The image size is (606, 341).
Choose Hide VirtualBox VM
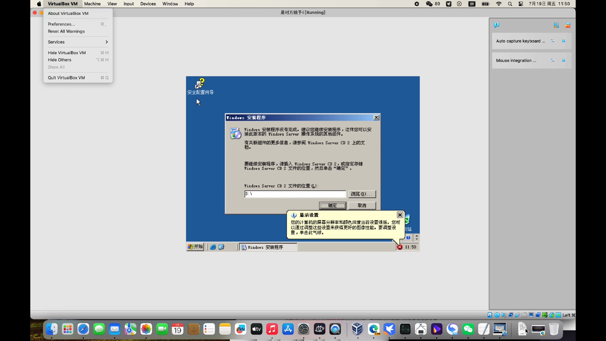coord(78,53)
